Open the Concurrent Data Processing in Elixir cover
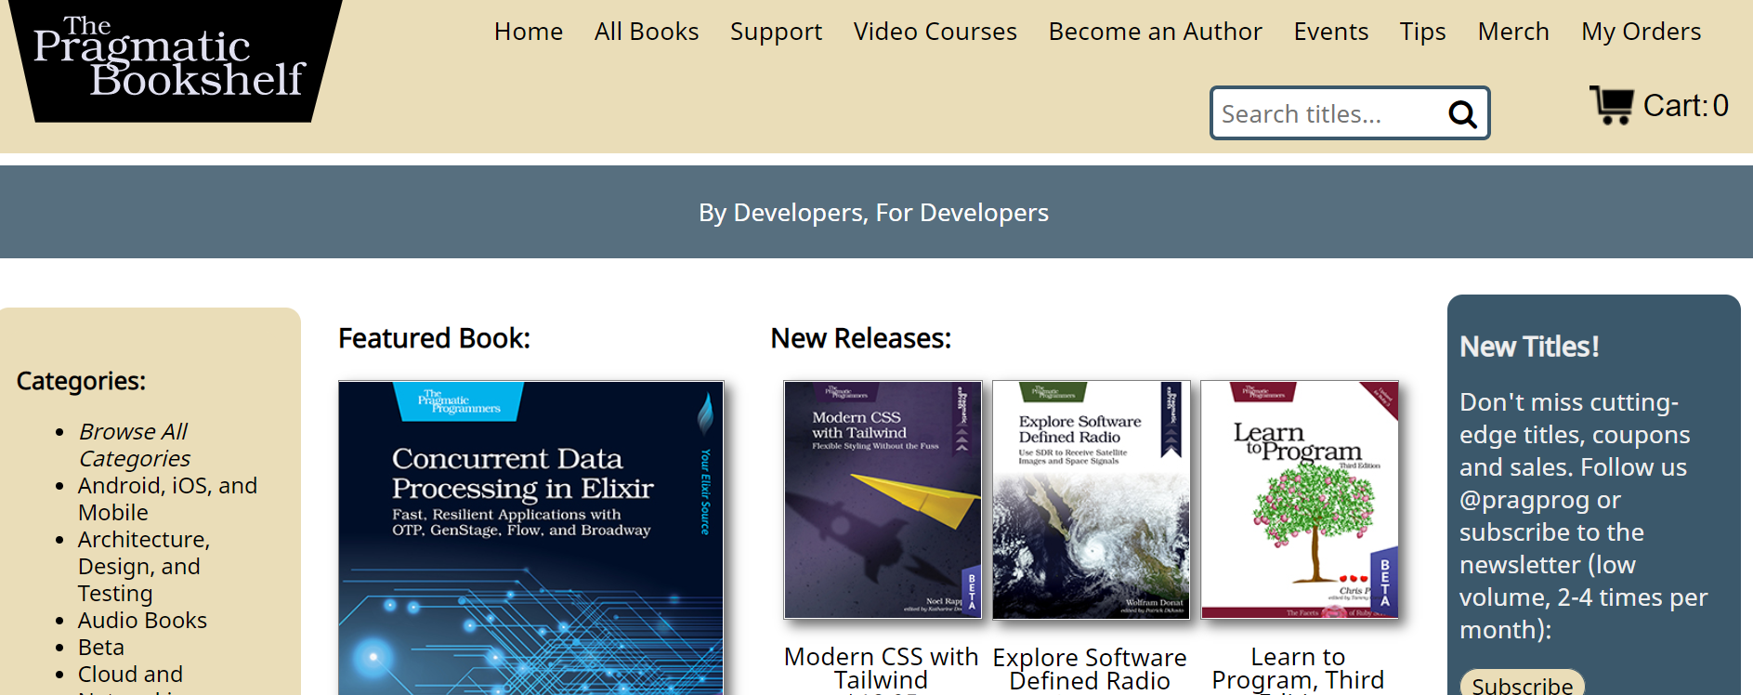Viewport: 1753px width, 695px height. 530,537
